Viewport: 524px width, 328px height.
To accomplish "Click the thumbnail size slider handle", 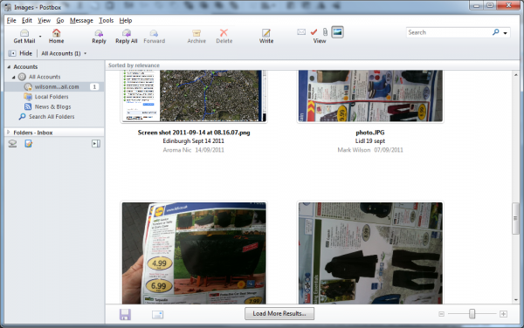I will (x=472, y=314).
